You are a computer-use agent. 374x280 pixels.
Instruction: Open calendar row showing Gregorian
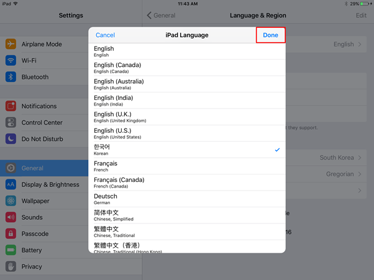[x=326, y=174]
